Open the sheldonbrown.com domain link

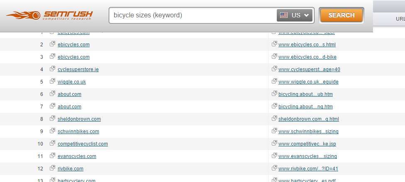79,119
